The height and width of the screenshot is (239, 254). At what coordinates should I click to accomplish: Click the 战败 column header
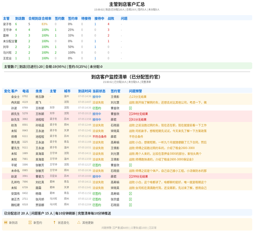(x=111, y=18)
